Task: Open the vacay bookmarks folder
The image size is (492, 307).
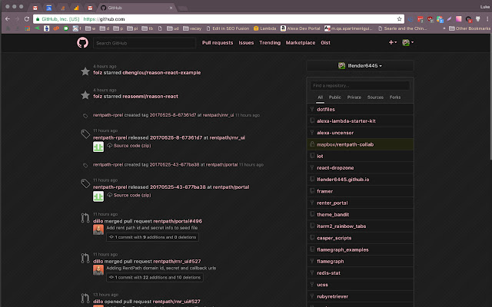Action: coord(192,28)
